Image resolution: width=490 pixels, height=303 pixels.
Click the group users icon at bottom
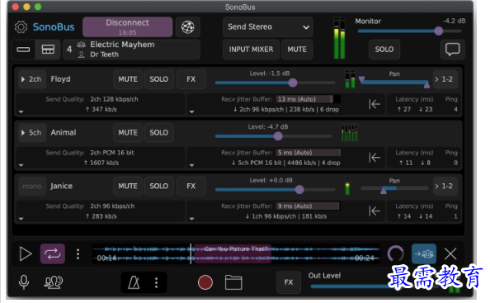point(53,282)
